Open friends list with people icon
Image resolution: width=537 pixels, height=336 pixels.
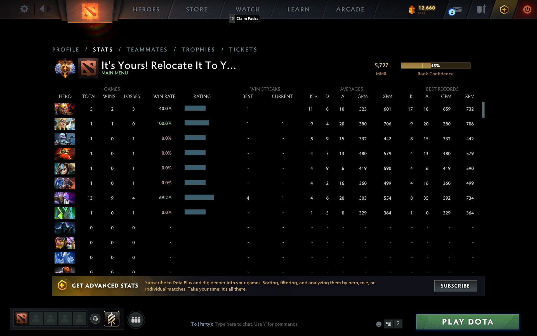coord(136,319)
